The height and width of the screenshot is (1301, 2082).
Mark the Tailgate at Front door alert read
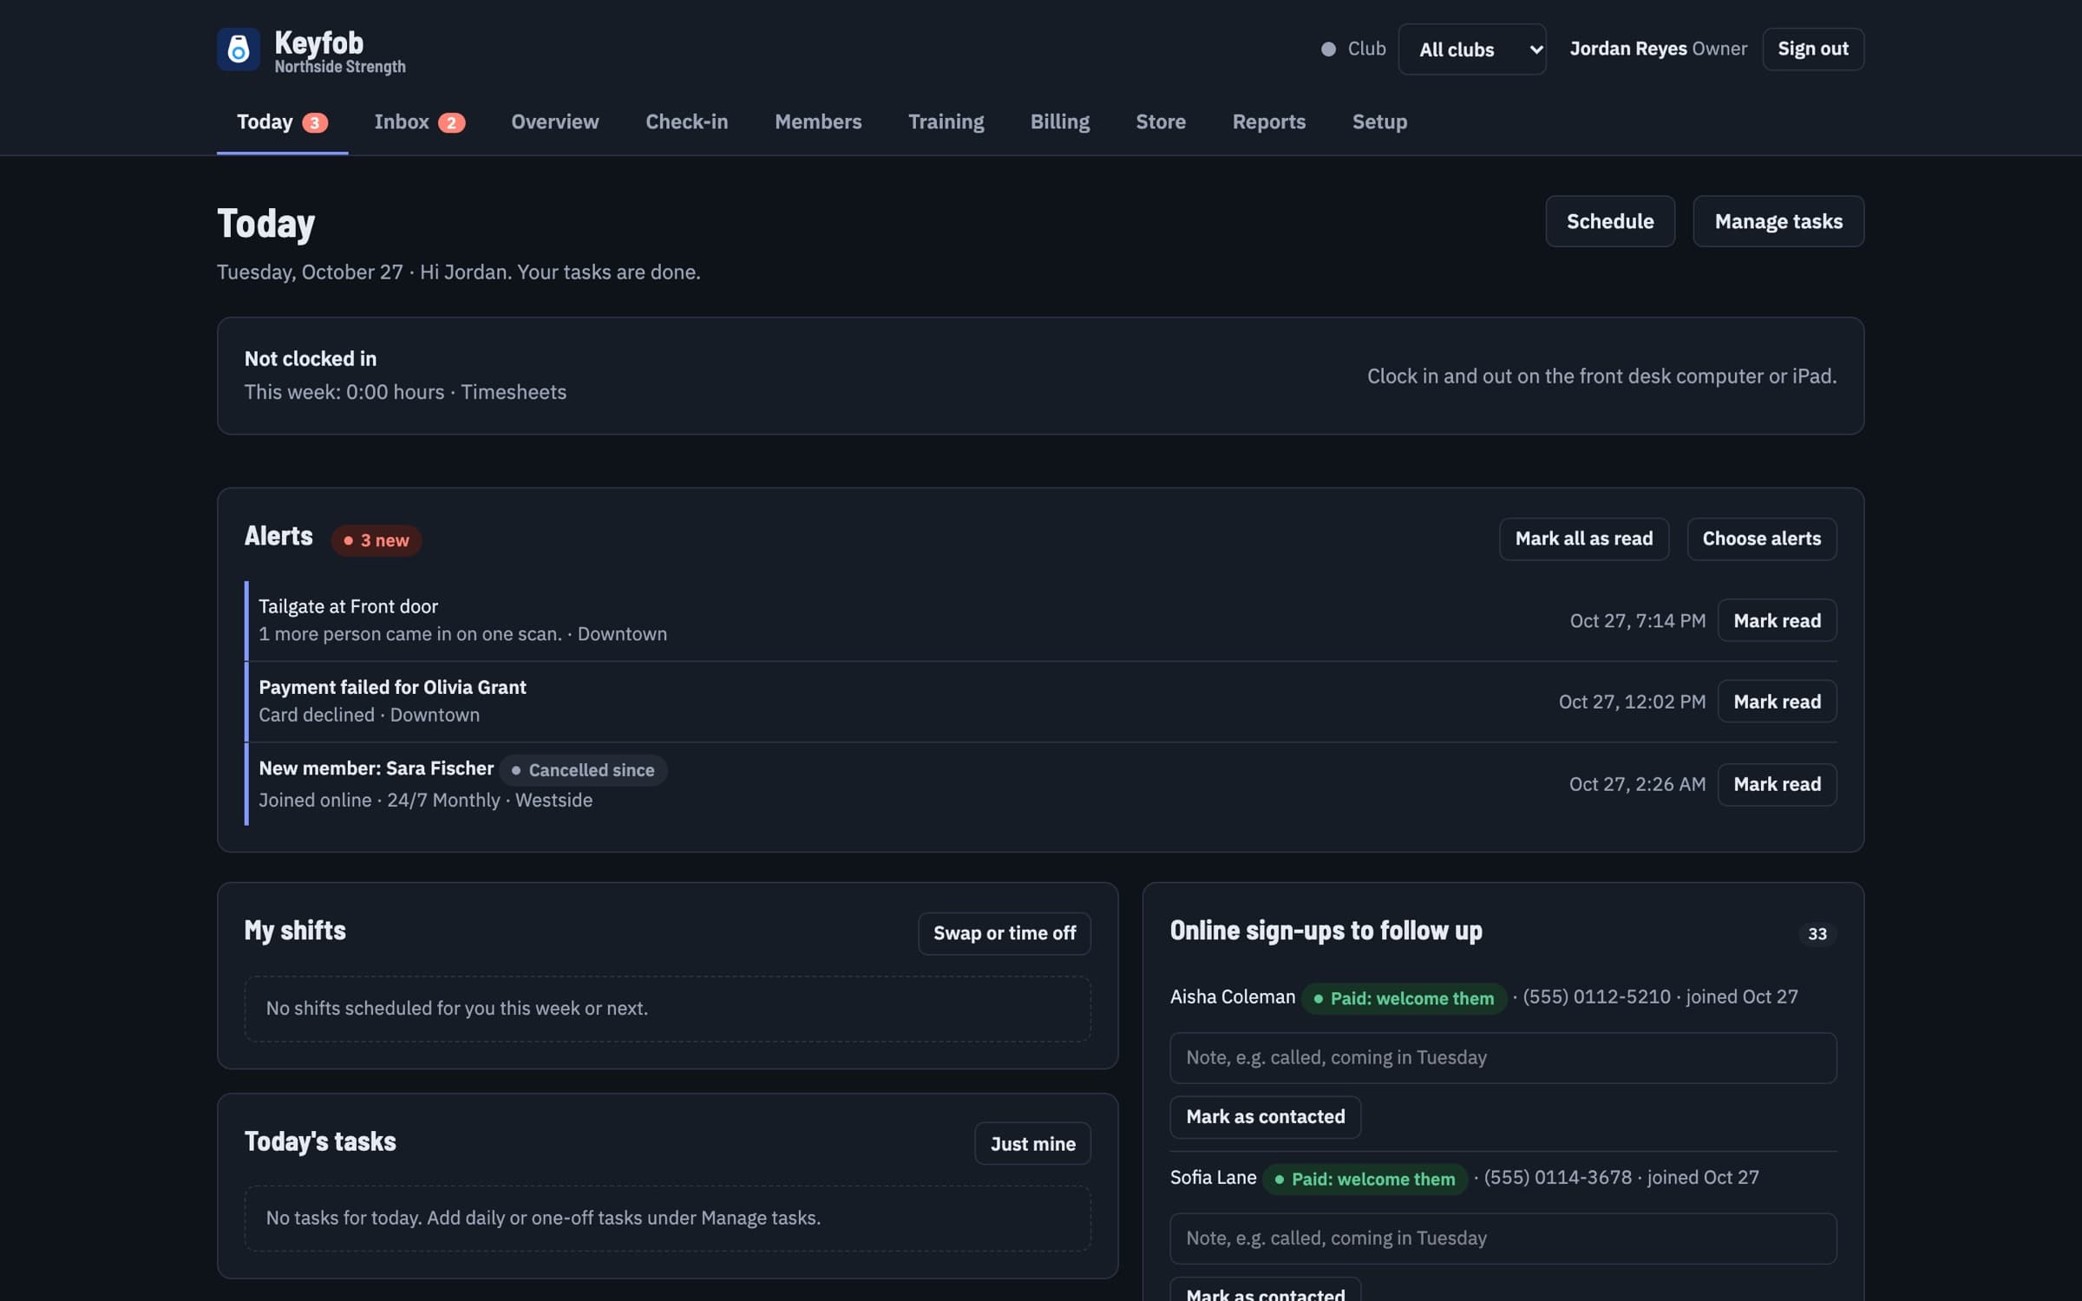tap(1778, 620)
